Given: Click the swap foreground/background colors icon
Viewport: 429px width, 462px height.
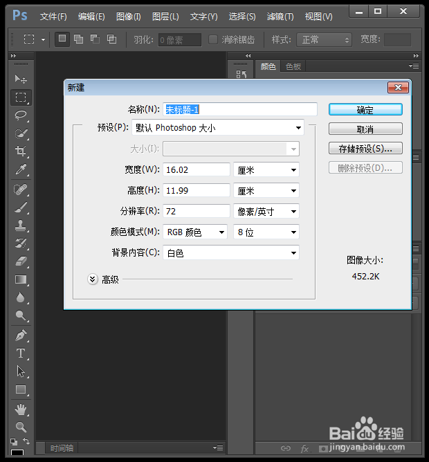Looking at the screenshot, I should click(26, 441).
